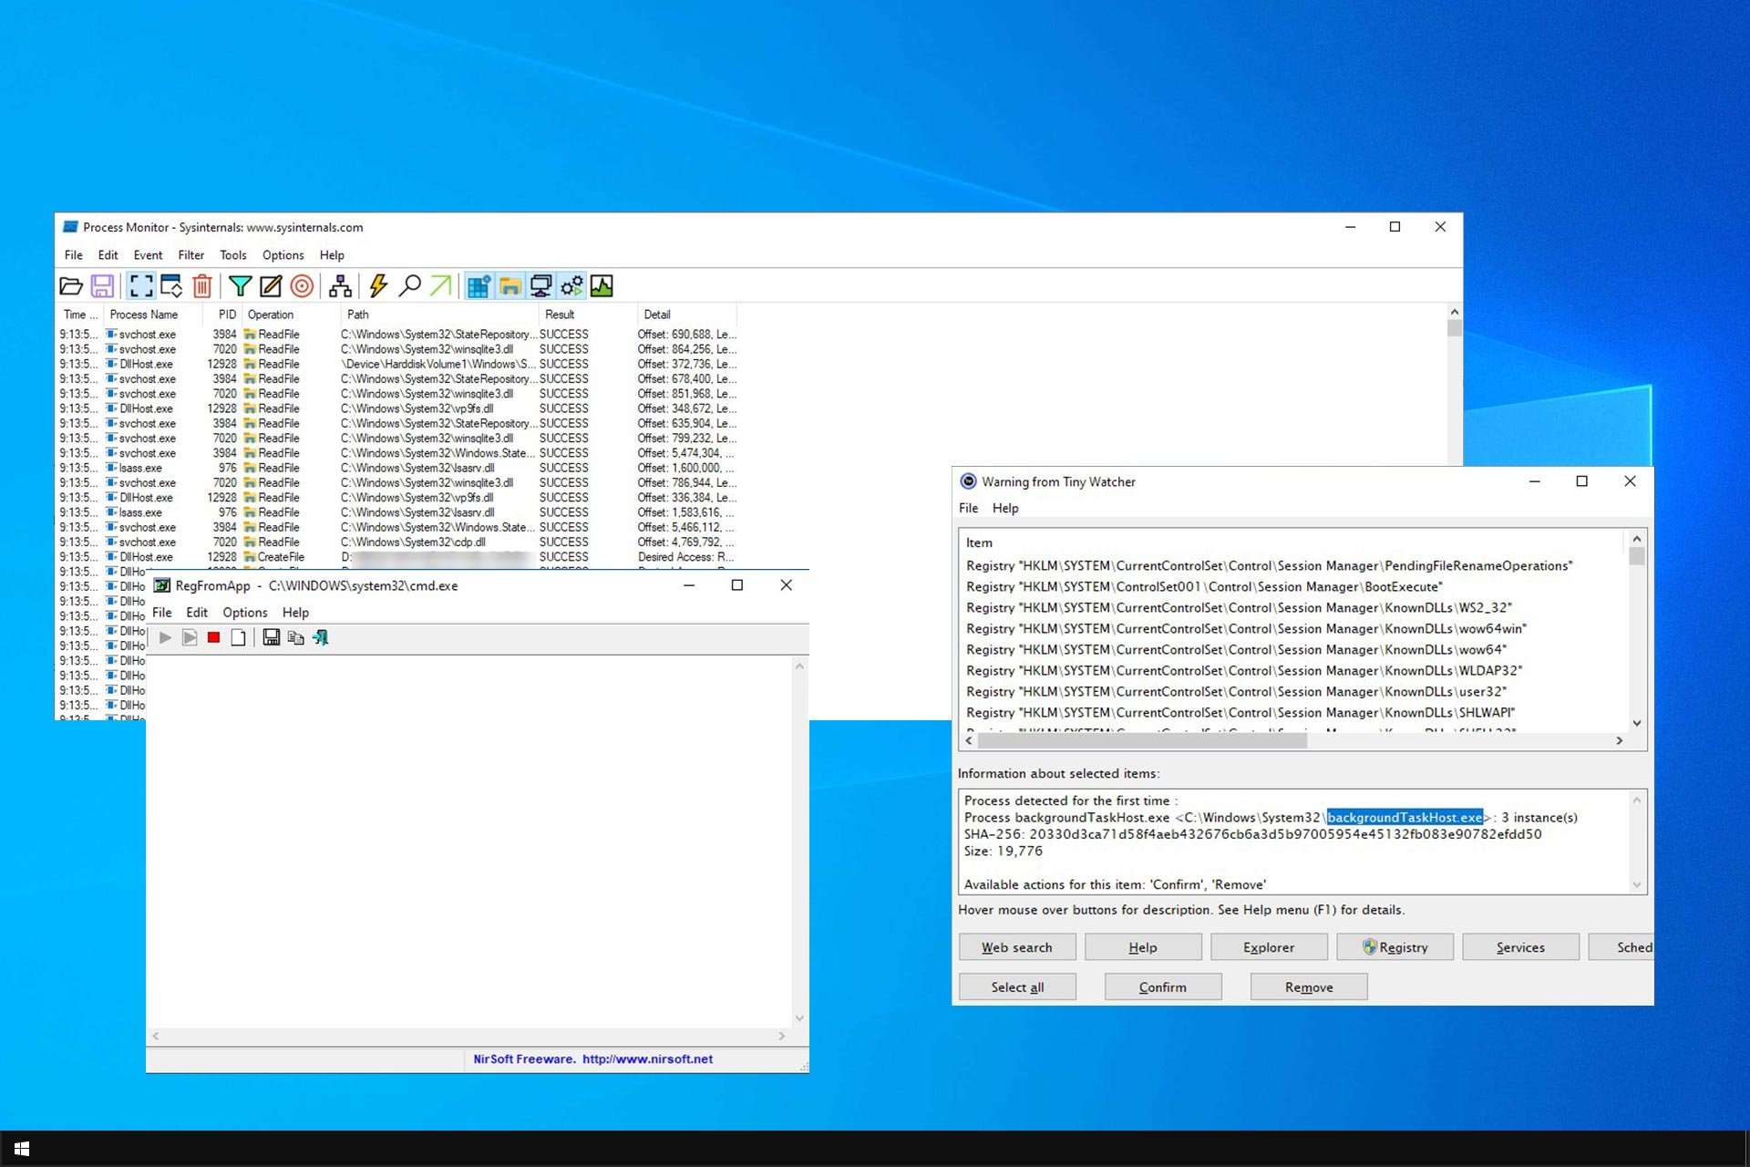The image size is (1750, 1167).
Task: Open Filter menu in Process Monitor
Action: [x=190, y=255]
